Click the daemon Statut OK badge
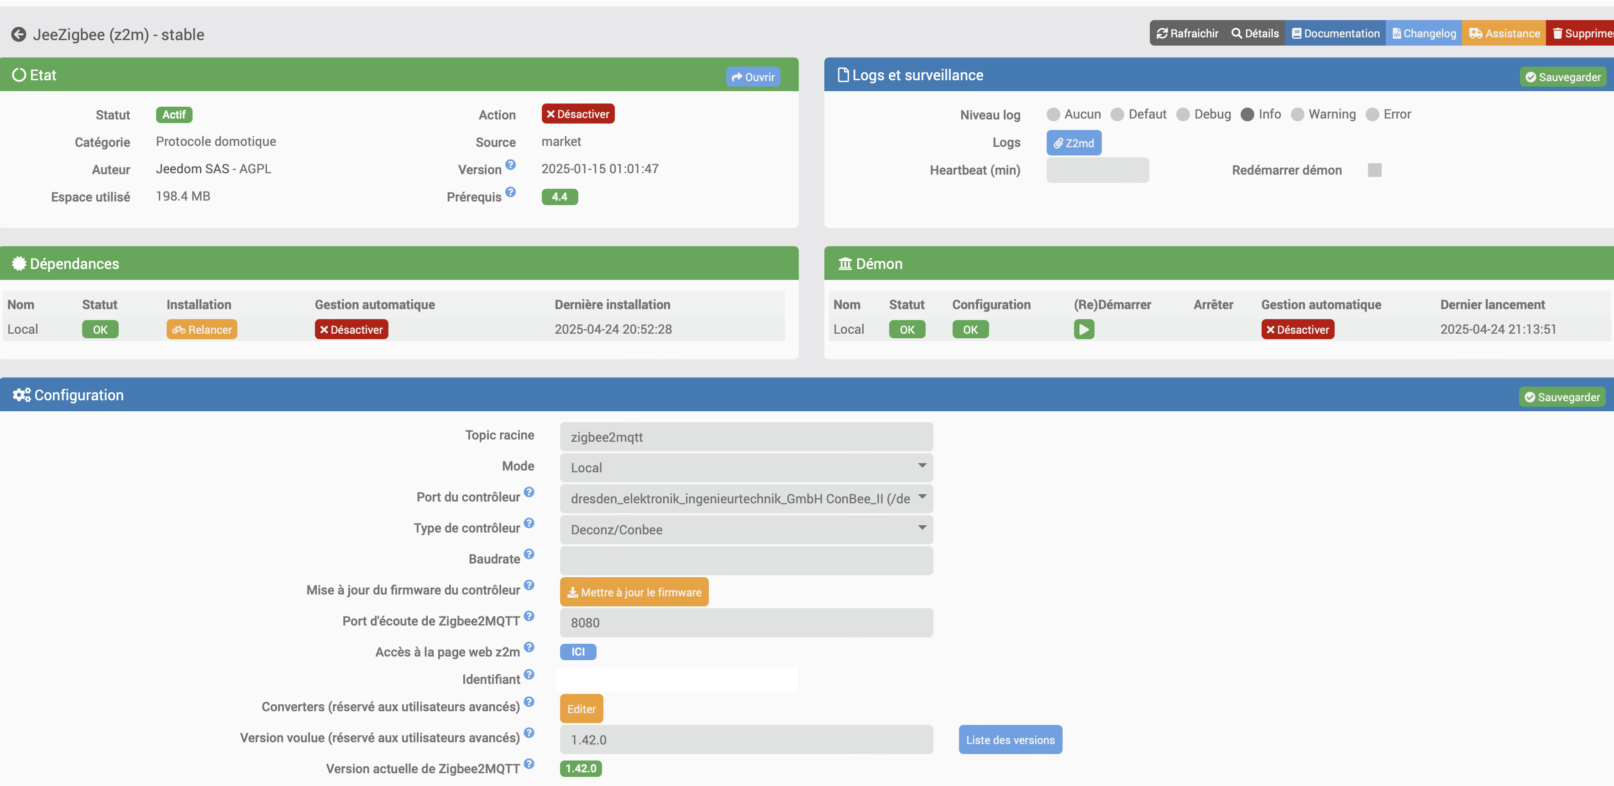 [x=907, y=330]
